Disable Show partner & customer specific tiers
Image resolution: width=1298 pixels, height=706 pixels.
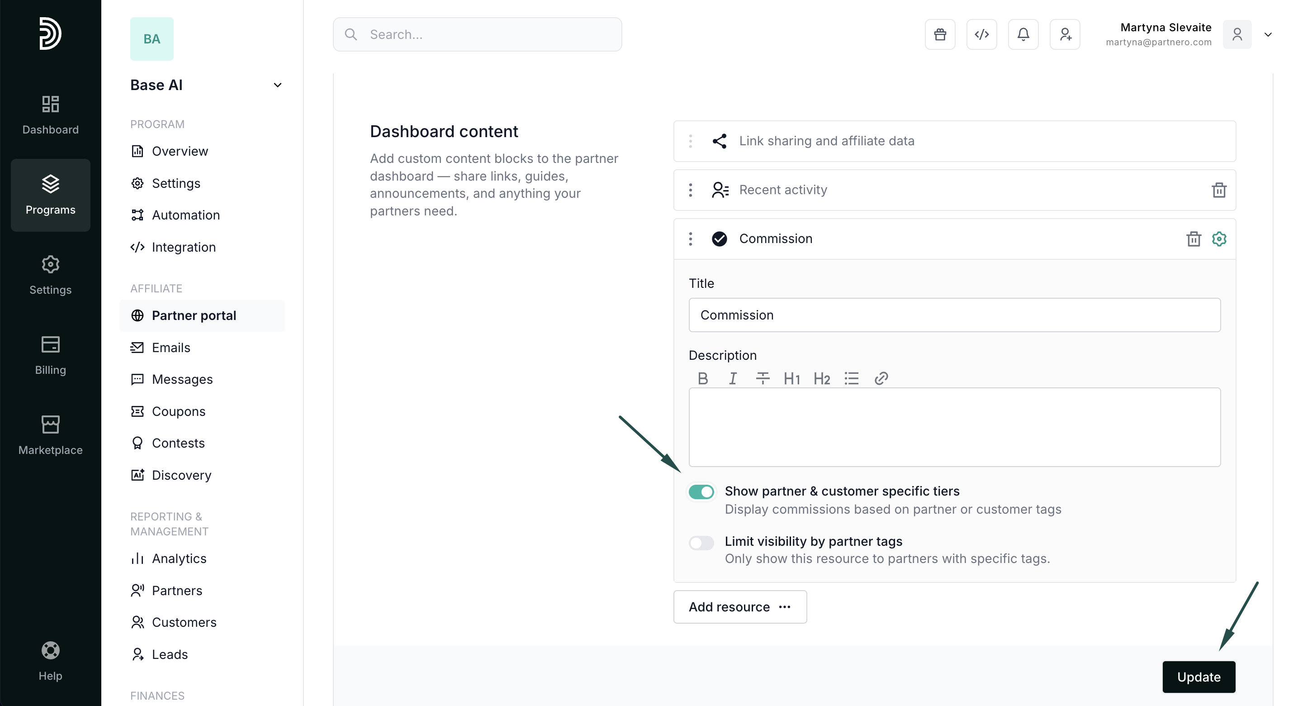click(701, 491)
